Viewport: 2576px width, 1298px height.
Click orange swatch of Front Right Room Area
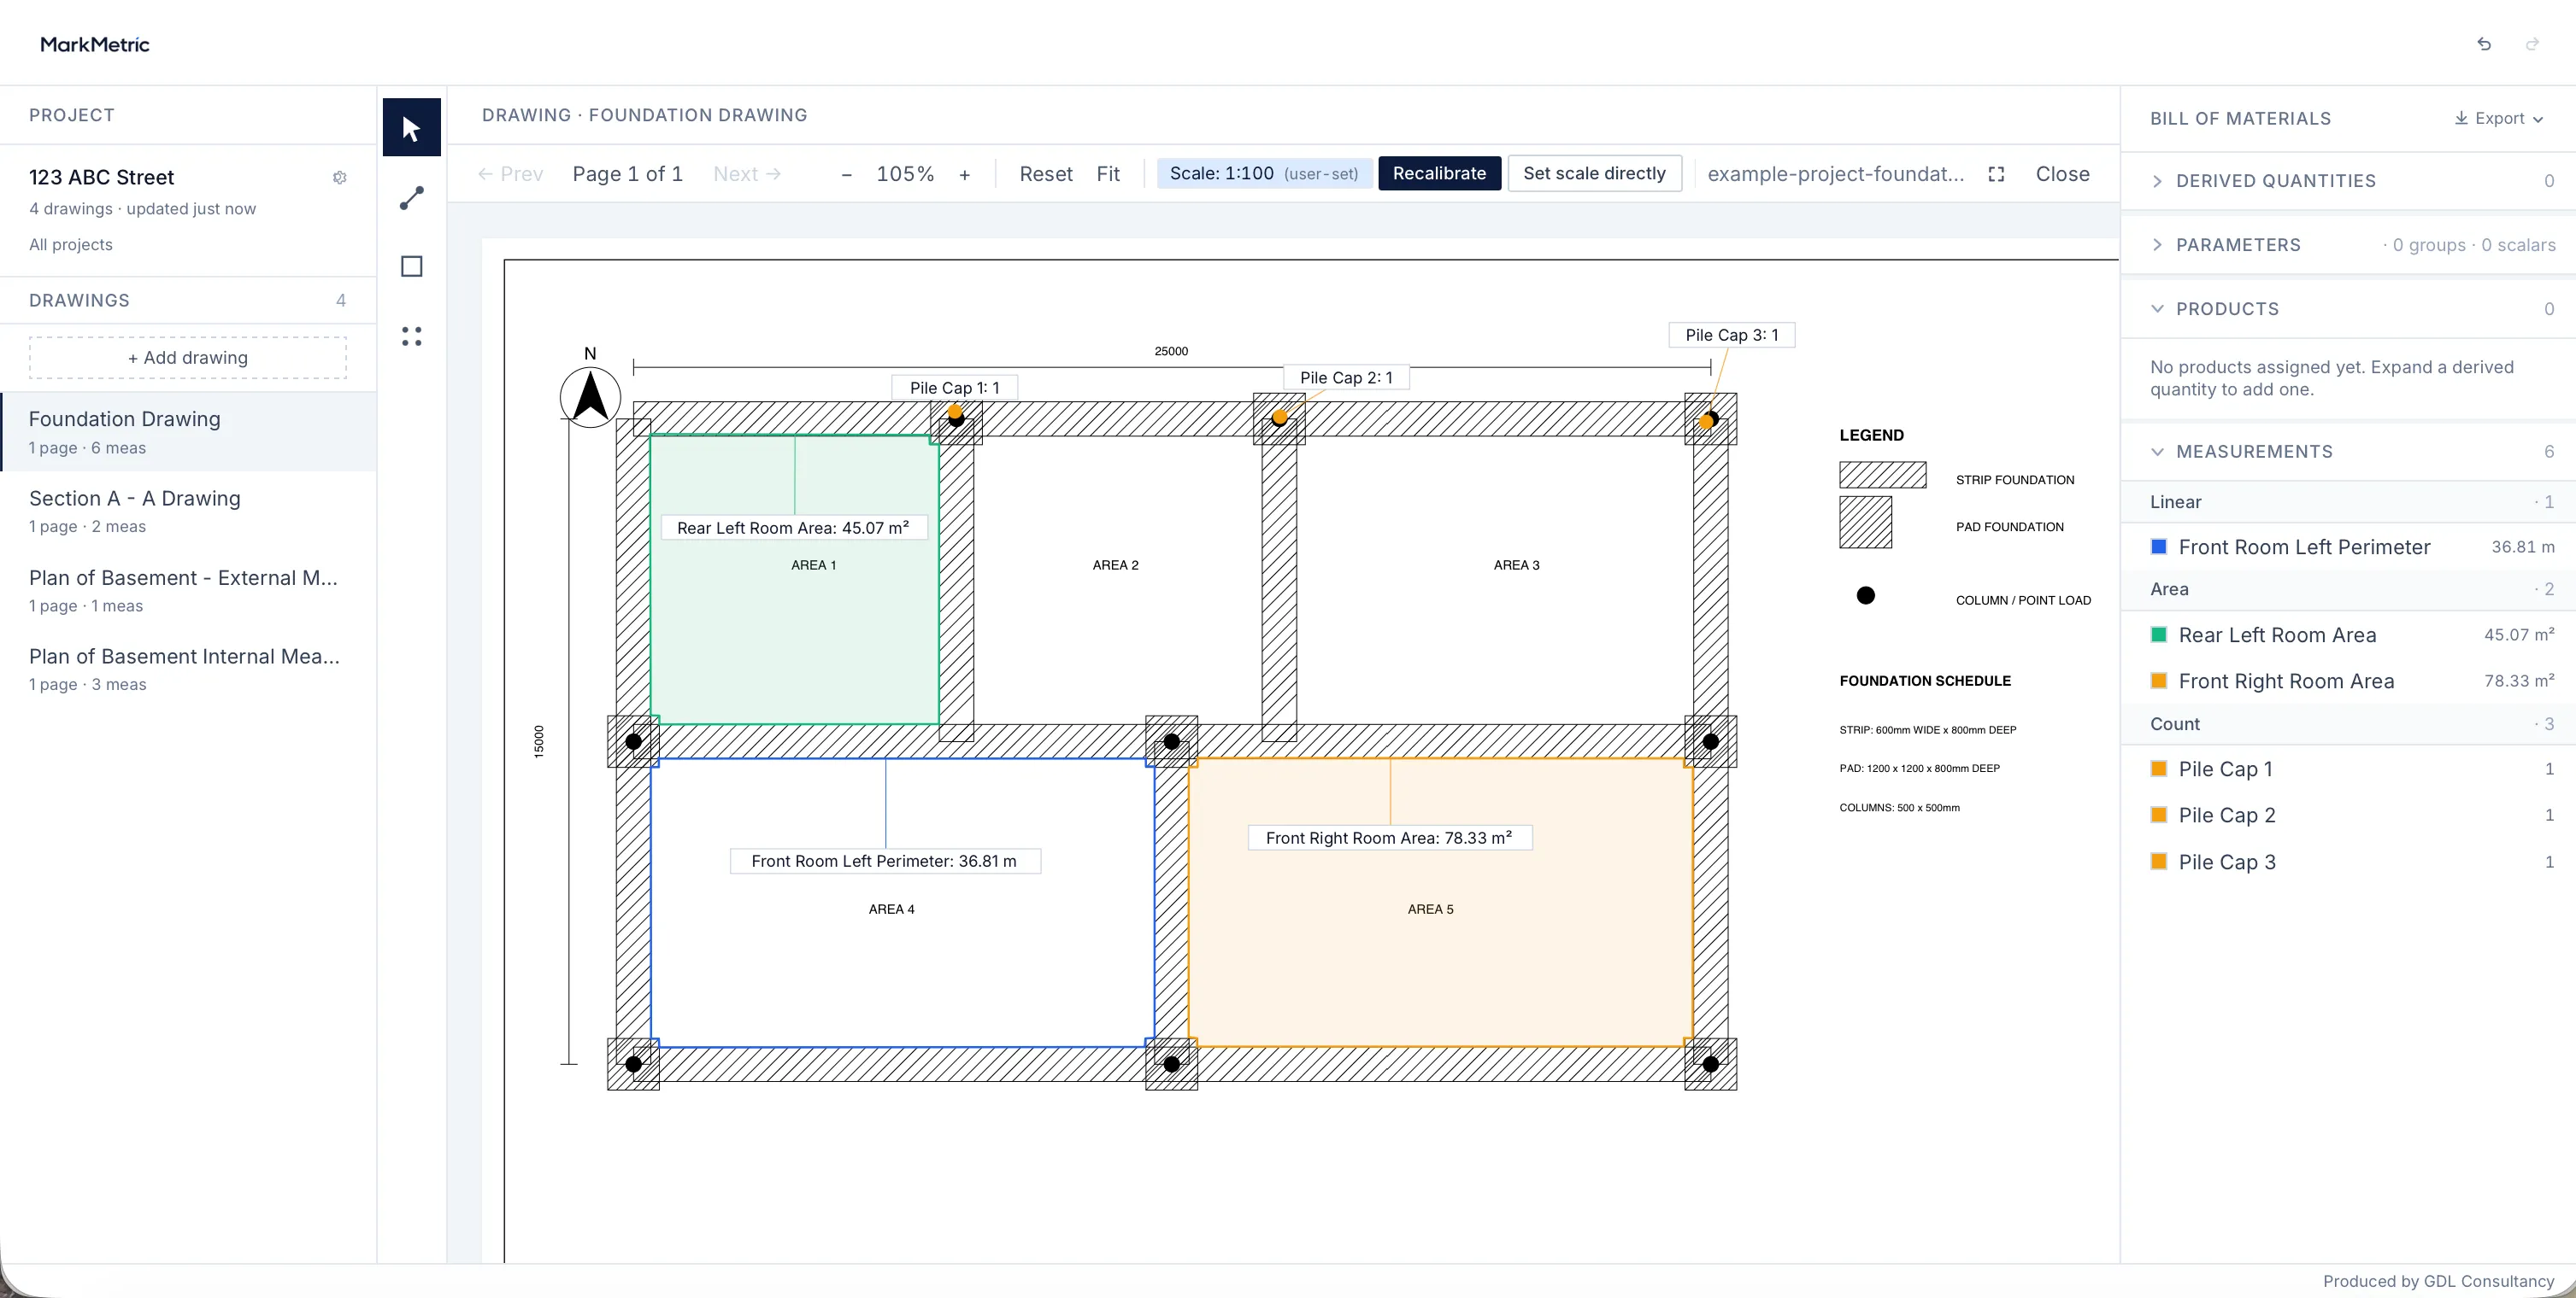[2158, 681]
